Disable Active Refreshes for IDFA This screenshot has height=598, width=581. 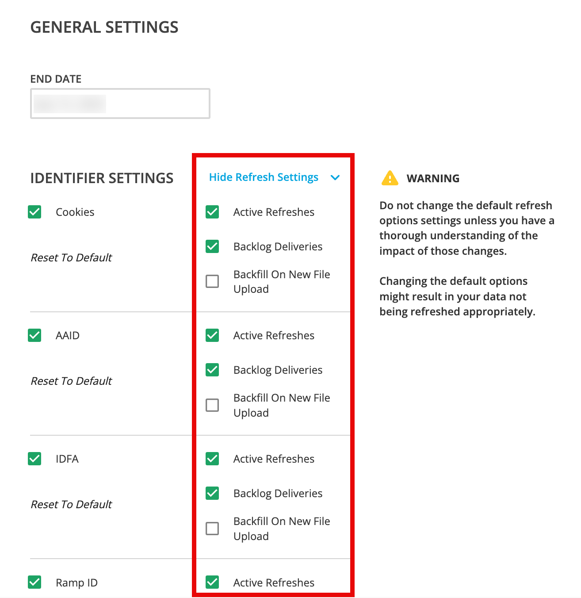click(x=212, y=459)
